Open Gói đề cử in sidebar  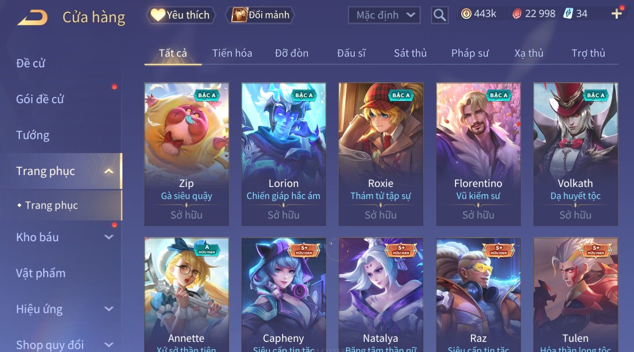(40, 99)
